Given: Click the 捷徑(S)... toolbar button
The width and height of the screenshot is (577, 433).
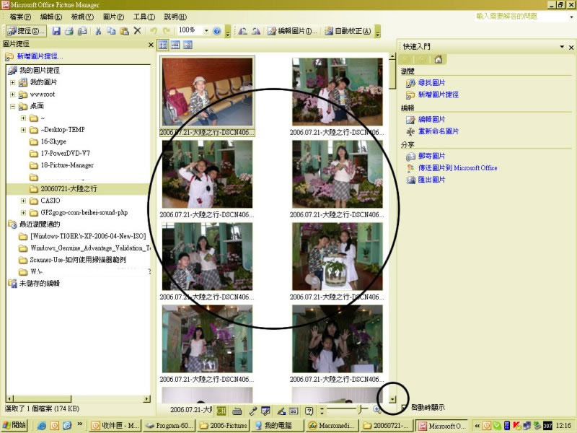Looking at the screenshot, I should point(26,31).
